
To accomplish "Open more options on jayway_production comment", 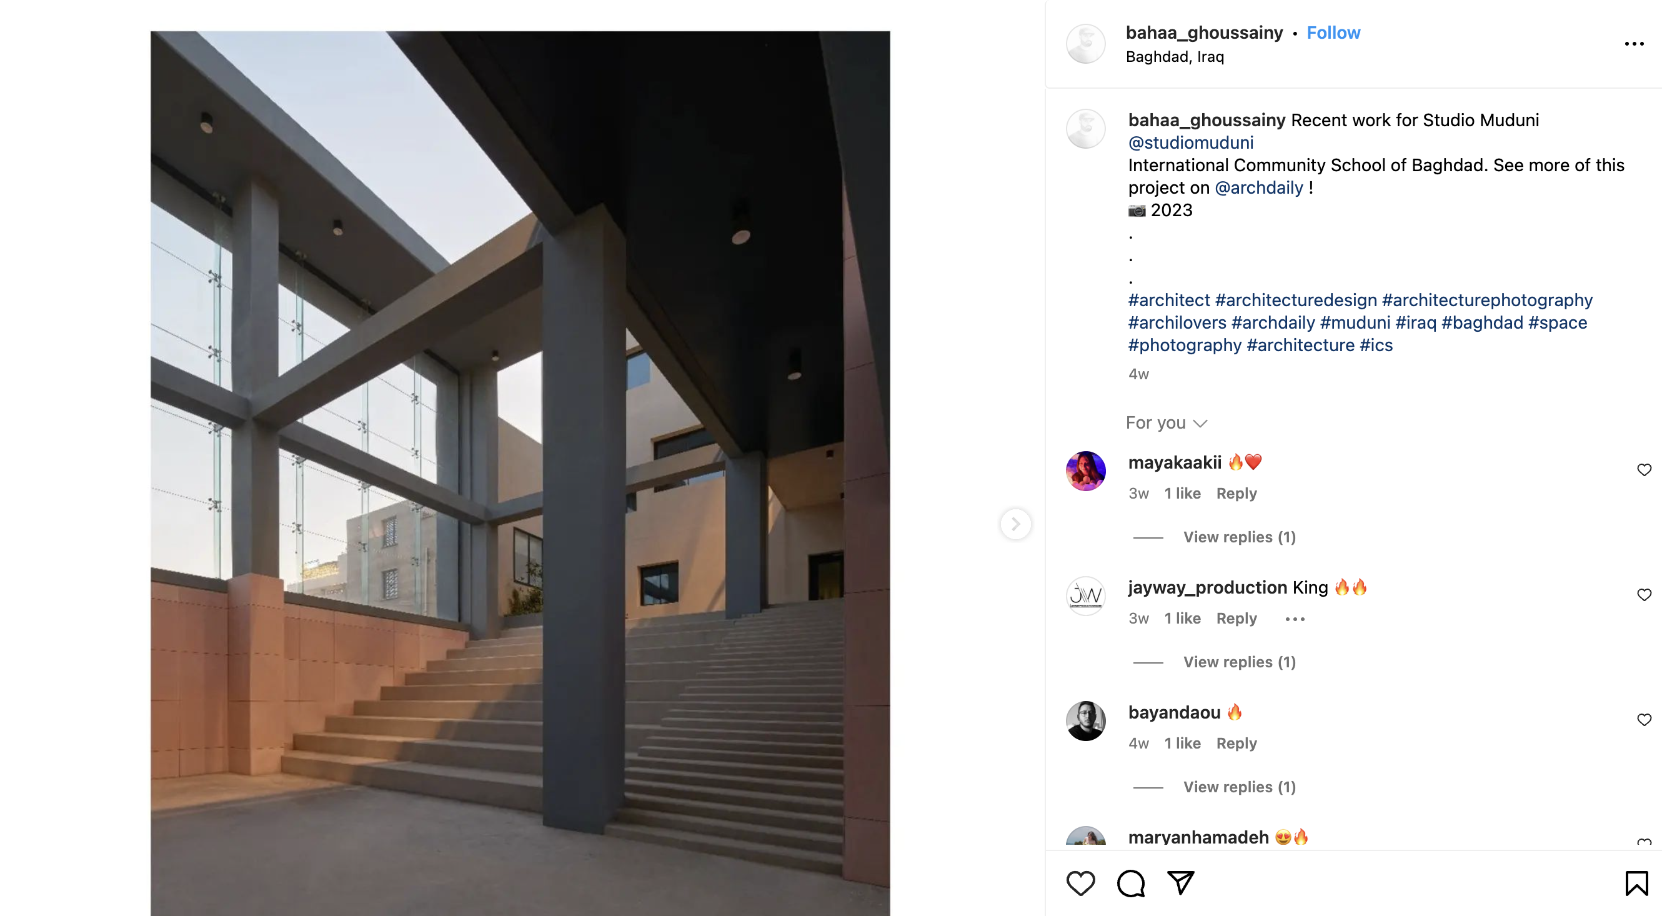I will (x=1294, y=619).
